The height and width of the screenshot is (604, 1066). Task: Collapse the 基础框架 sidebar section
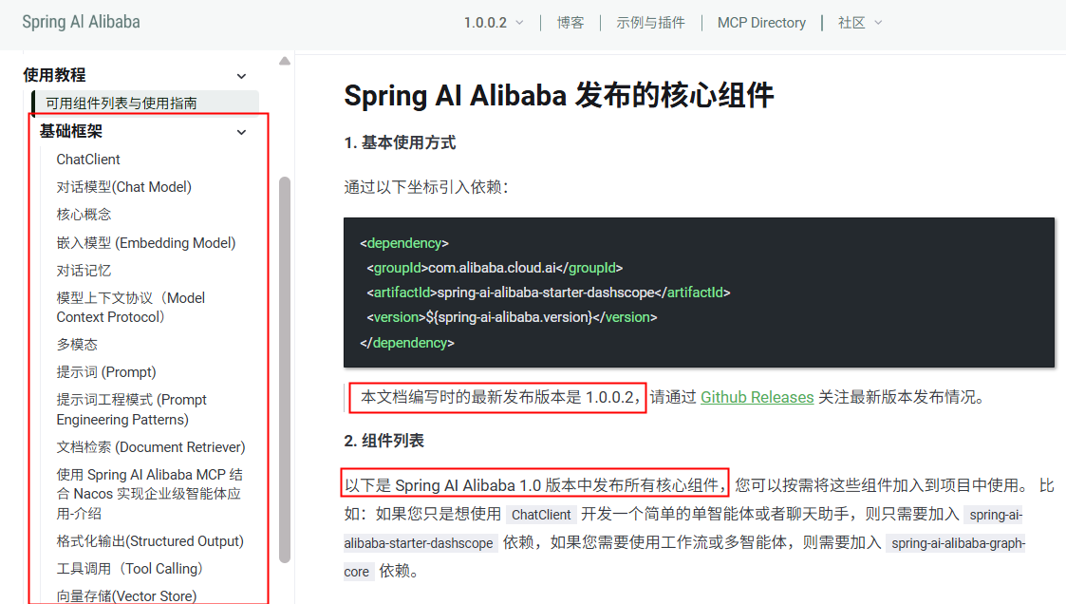[x=240, y=131]
